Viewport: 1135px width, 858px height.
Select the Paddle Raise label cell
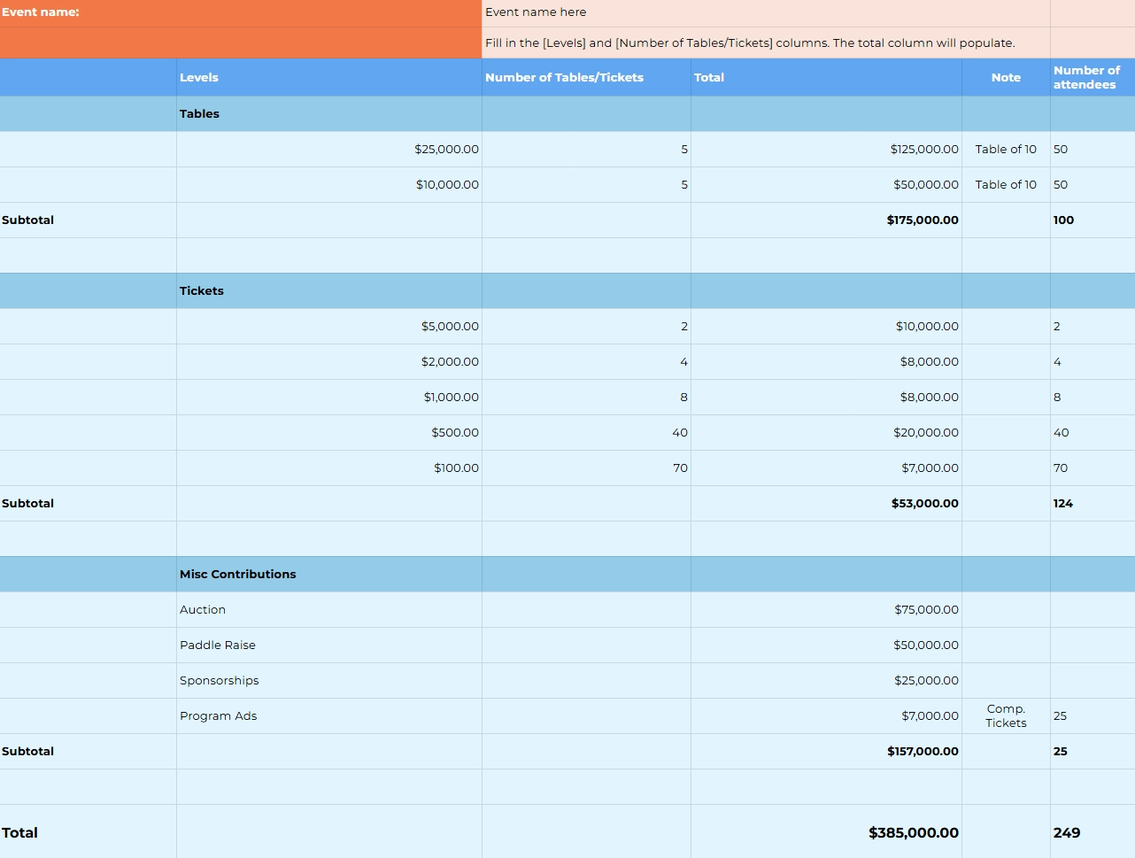(217, 645)
